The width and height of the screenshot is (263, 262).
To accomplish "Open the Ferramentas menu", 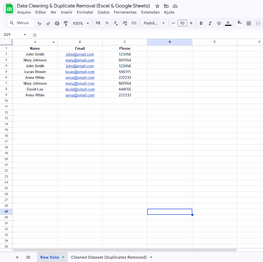I will tap(125, 12).
